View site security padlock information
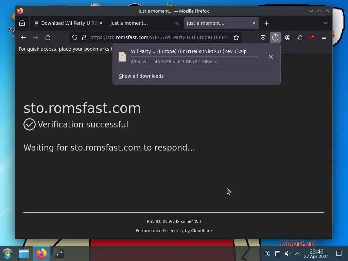348x261 pixels. coord(84,37)
